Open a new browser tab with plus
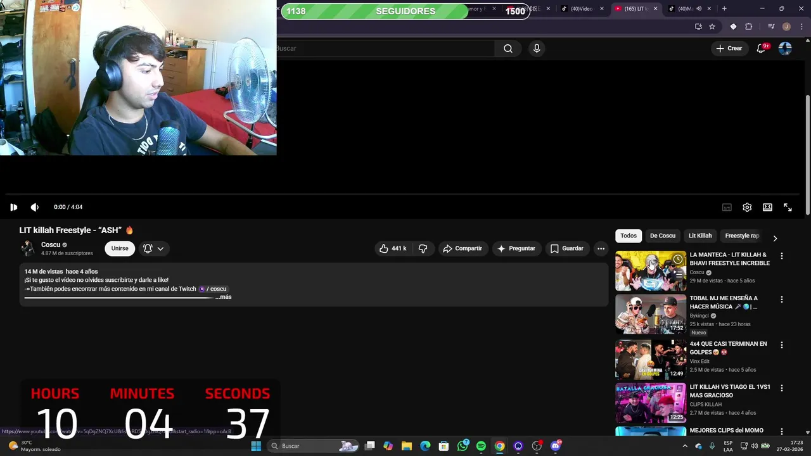The image size is (811, 456). (x=724, y=9)
